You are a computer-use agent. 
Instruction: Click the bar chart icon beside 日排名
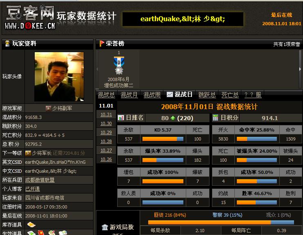(x=121, y=118)
